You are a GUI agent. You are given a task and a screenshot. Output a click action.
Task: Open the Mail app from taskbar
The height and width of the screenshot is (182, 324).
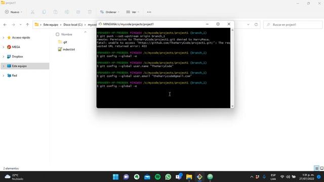click(x=147, y=177)
